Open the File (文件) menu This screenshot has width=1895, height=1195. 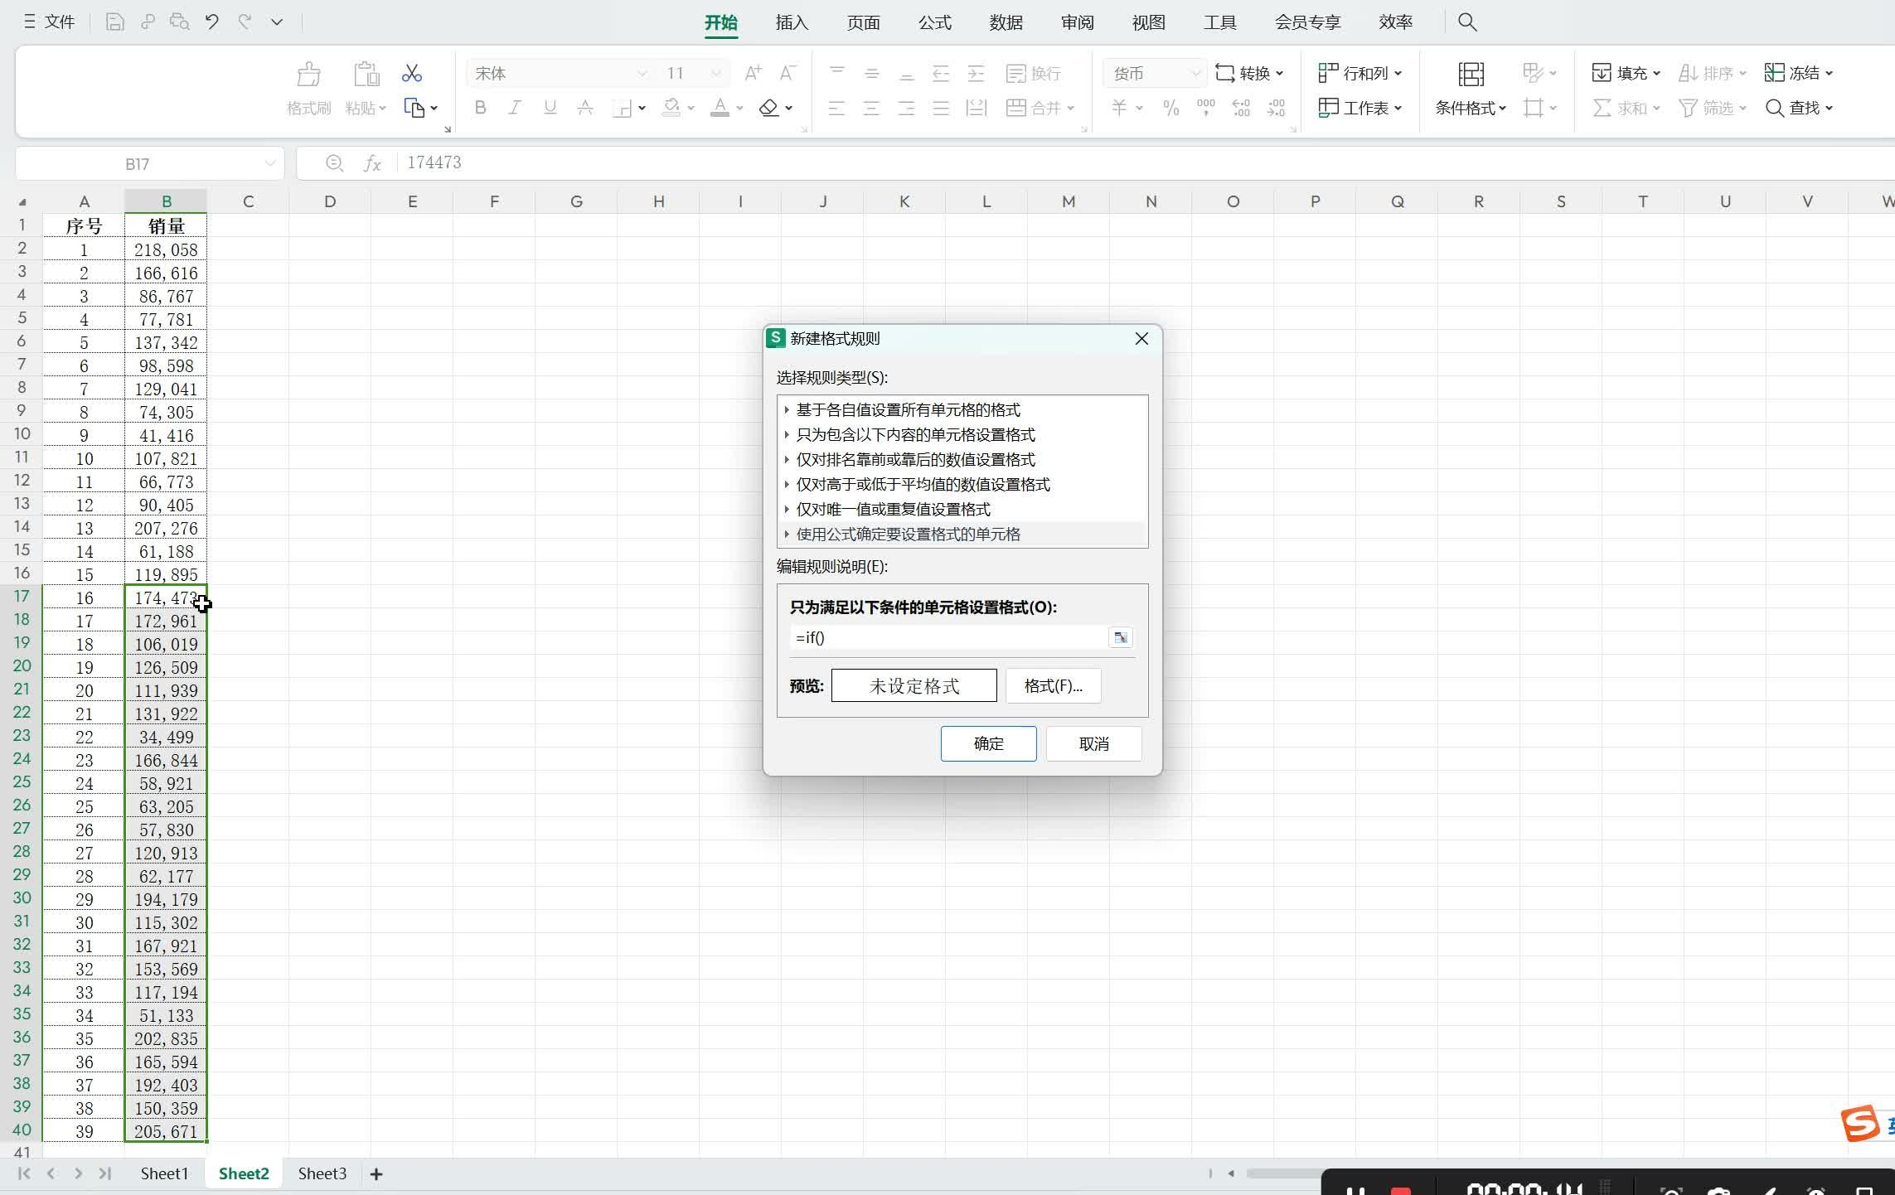[x=49, y=22]
